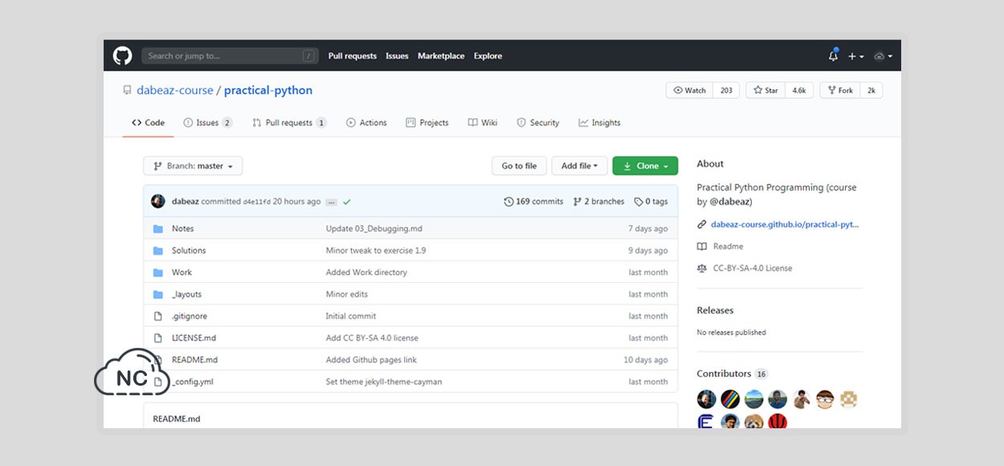Open the Releases heading link
The image size is (1004, 466).
(x=715, y=310)
